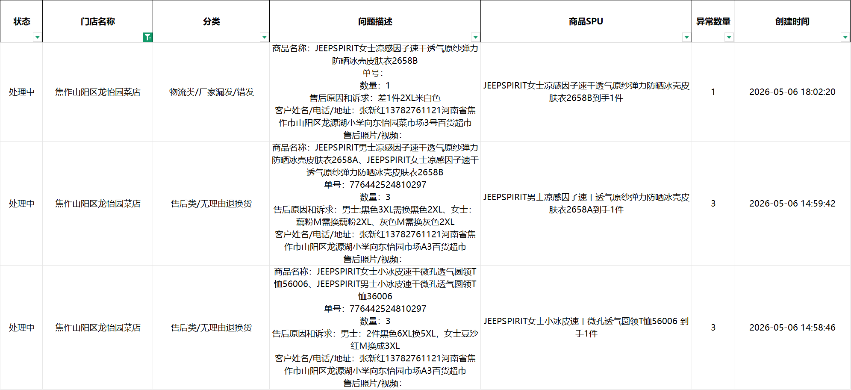
Task: Select the SPU cell containing T恤56006 到手1件
Action: coord(586,328)
